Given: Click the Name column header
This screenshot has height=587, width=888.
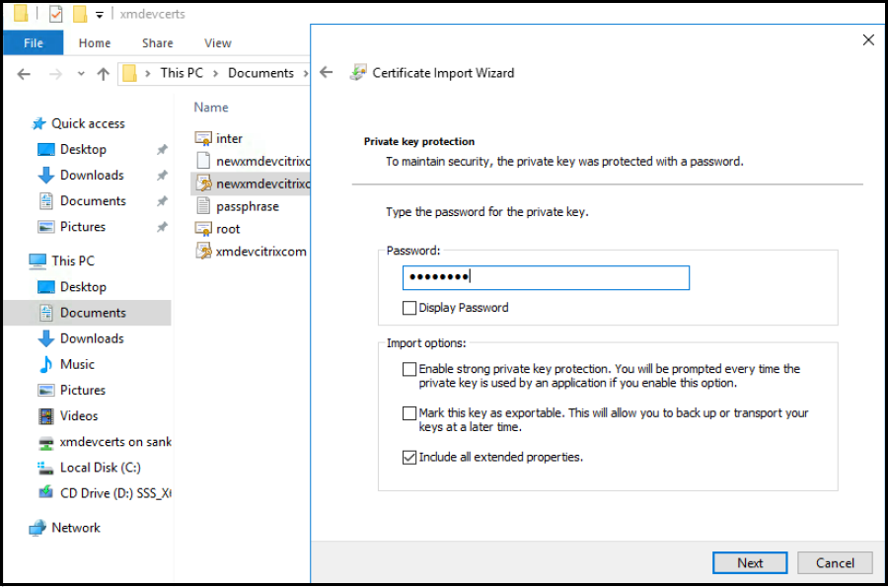Looking at the screenshot, I should (x=211, y=107).
